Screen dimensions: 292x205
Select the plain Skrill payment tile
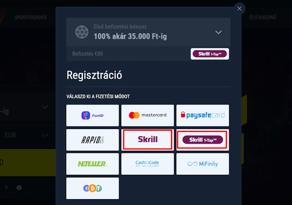(147, 140)
